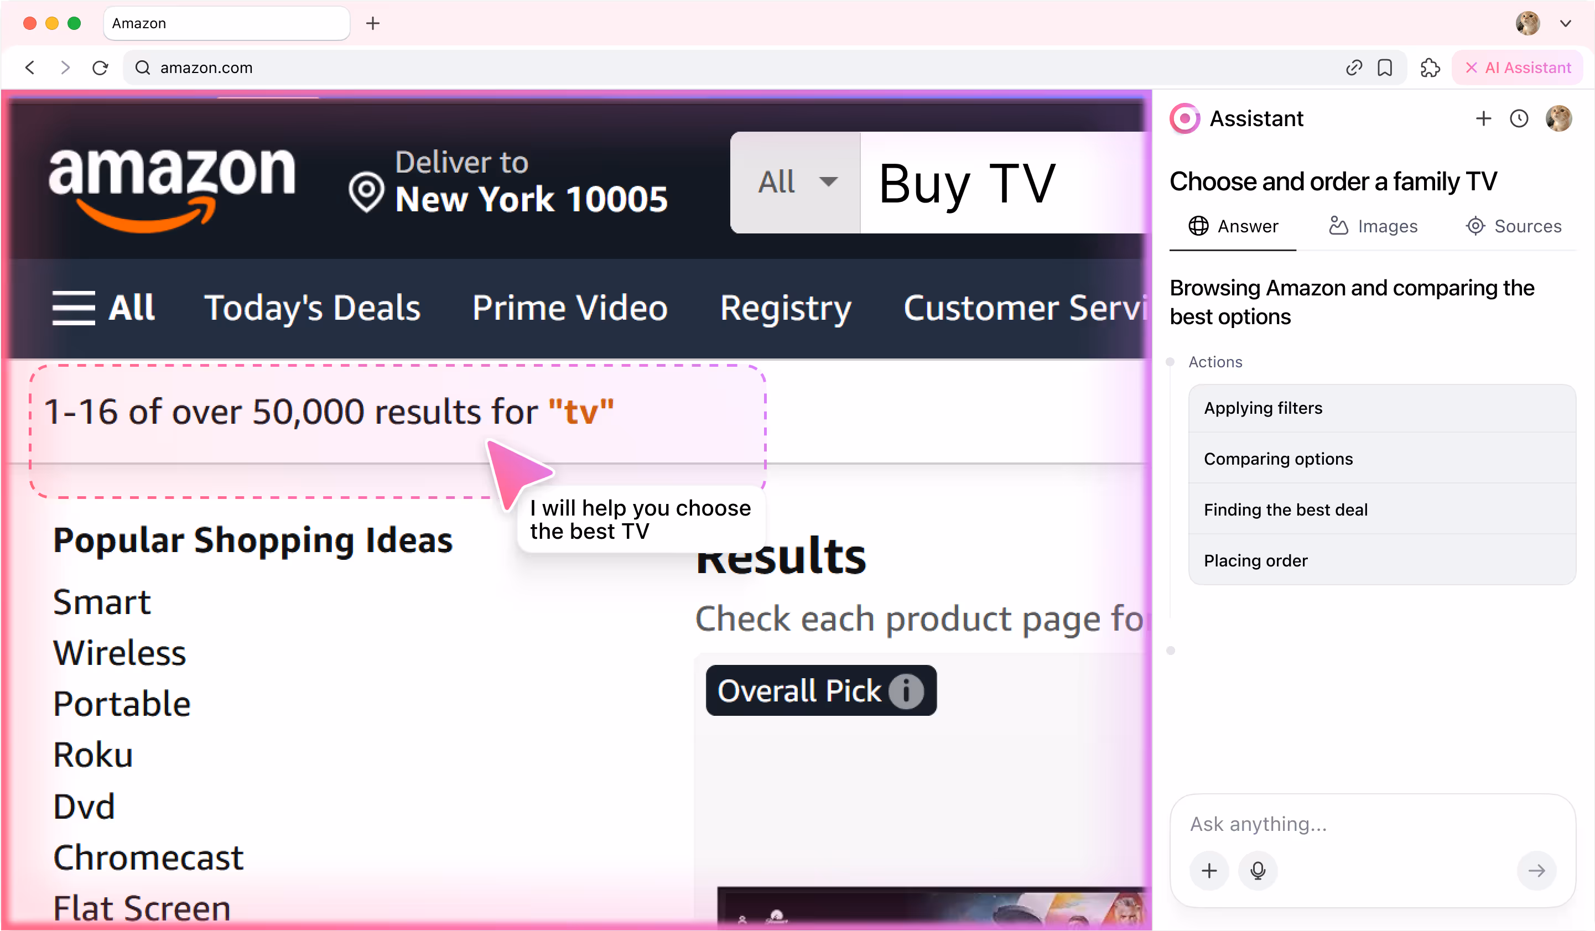Screen dimensions: 1595x931
Task: Choose the Chromecast shopping idea
Action: [148, 857]
